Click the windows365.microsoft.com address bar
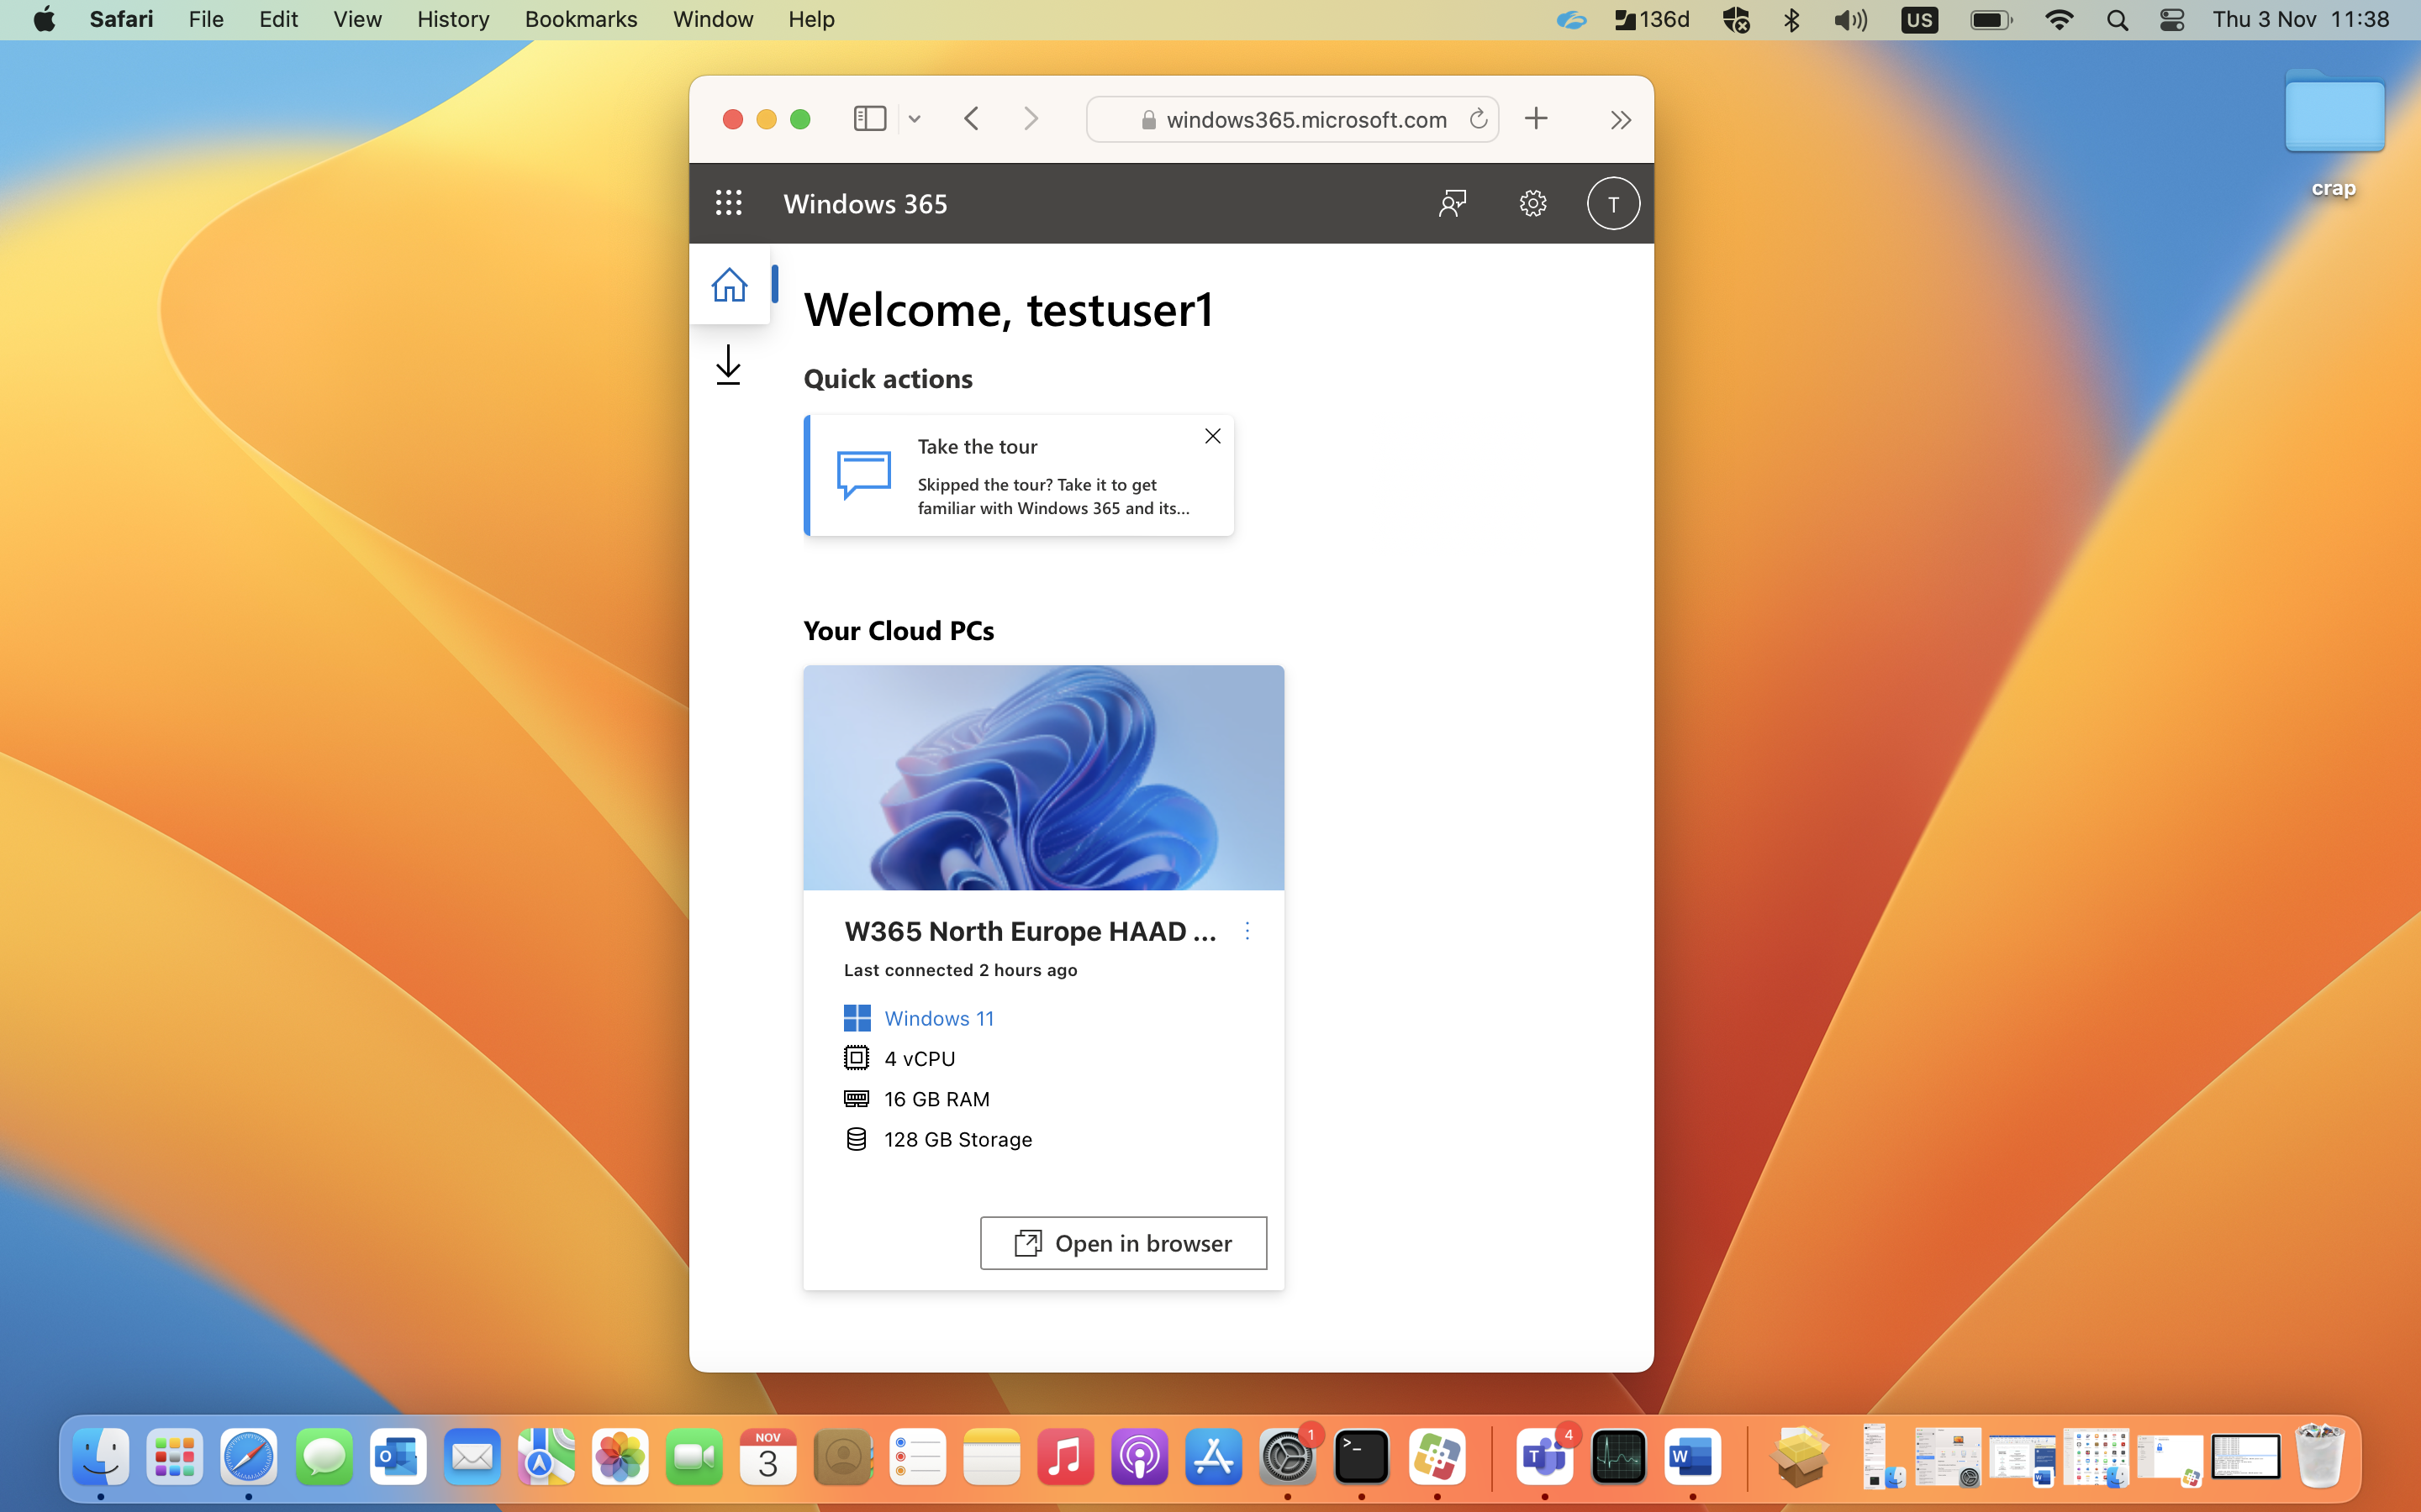The image size is (2421, 1512). coord(1291,119)
